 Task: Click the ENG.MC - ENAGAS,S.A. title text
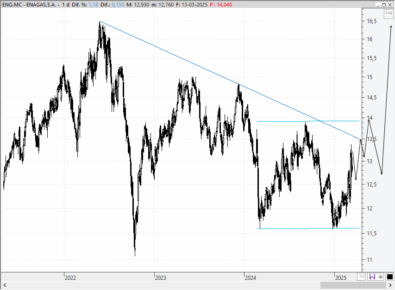[29, 5]
